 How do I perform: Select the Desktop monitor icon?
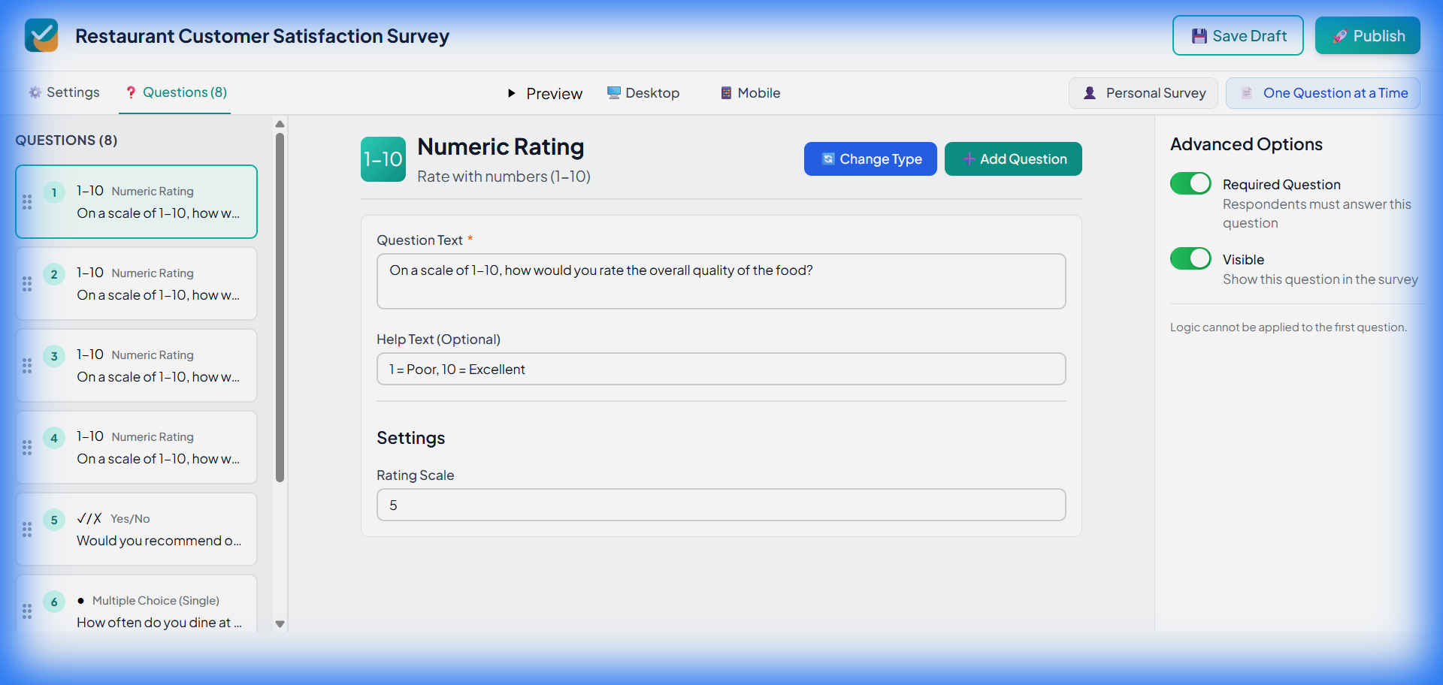pos(613,92)
